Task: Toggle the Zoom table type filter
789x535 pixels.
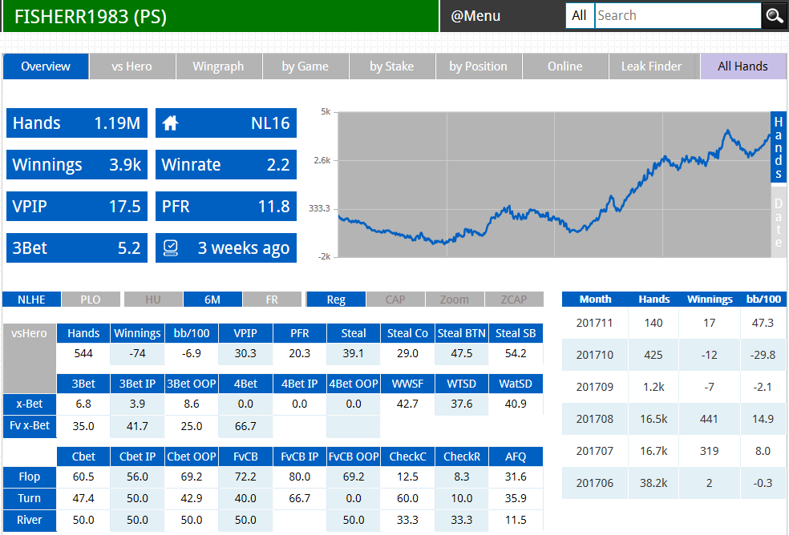Action: 455,300
